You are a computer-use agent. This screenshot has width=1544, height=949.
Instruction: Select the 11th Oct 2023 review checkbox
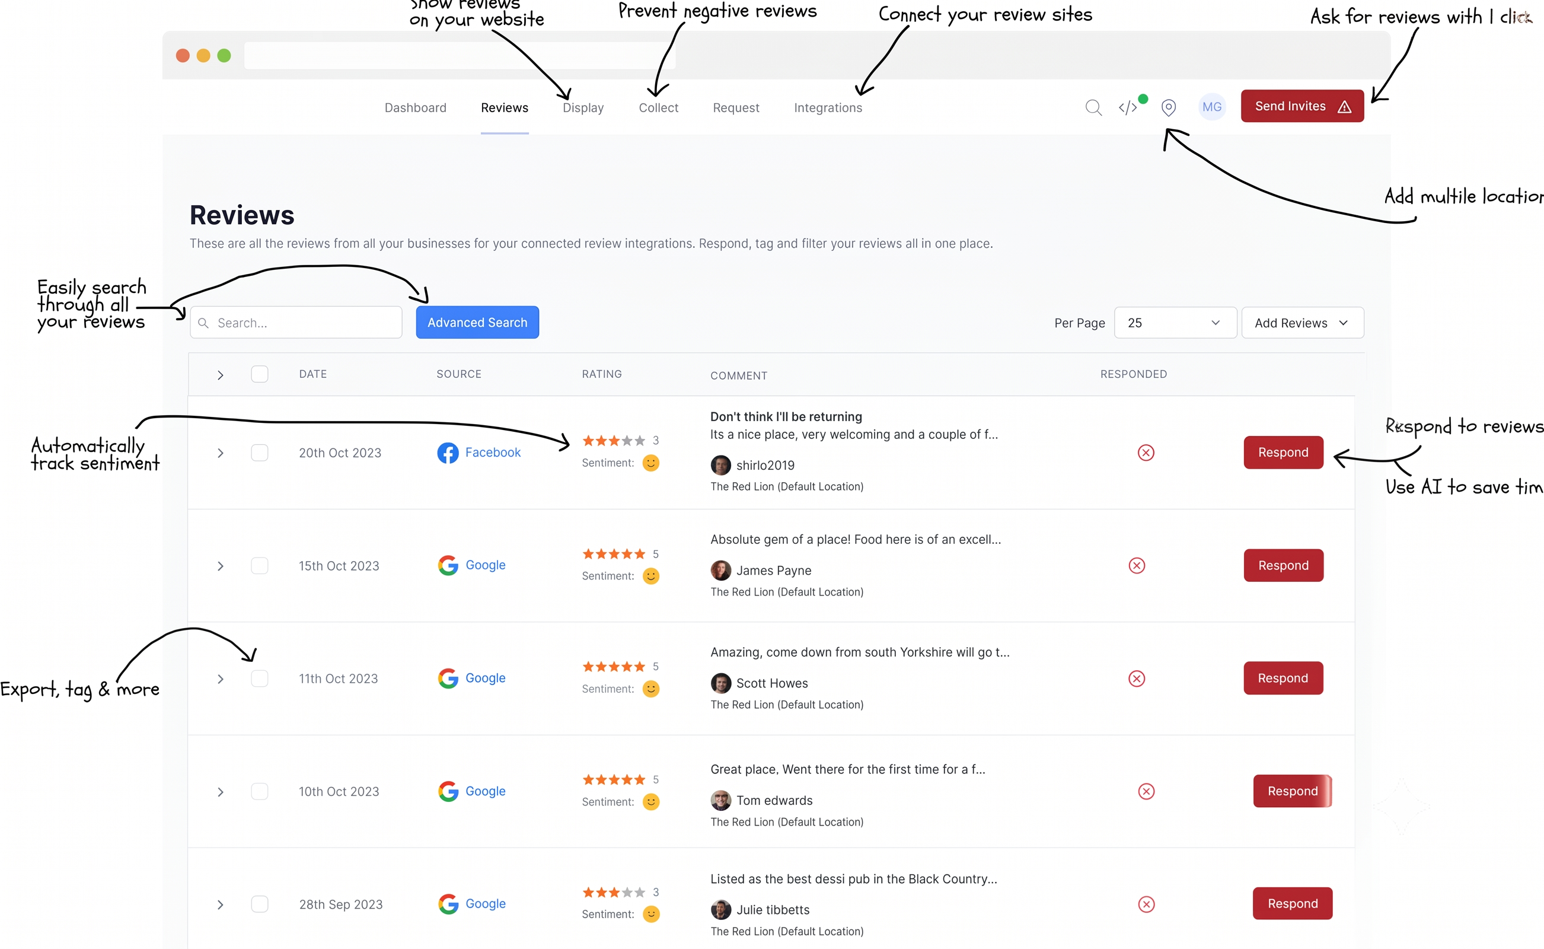pos(259,679)
